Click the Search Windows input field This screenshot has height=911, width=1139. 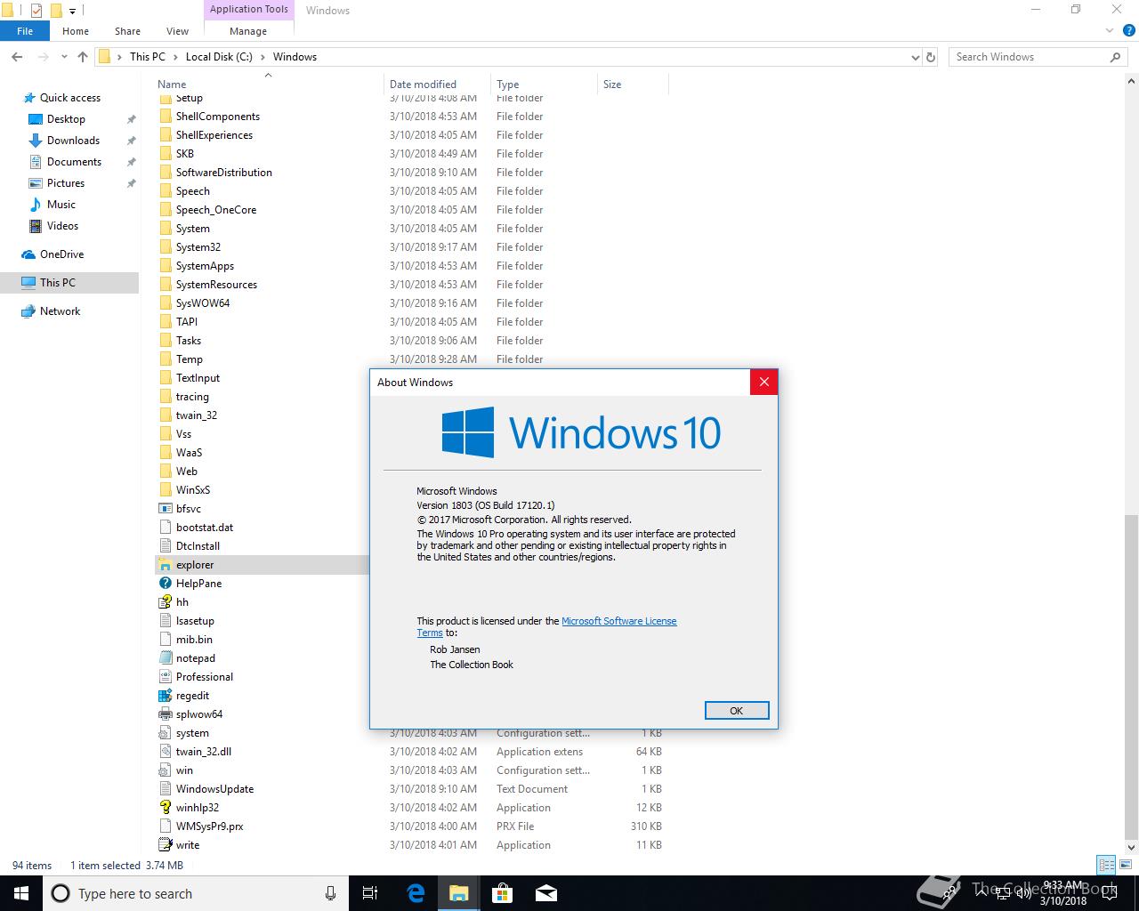pyautogui.click(x=1028, y=57)
